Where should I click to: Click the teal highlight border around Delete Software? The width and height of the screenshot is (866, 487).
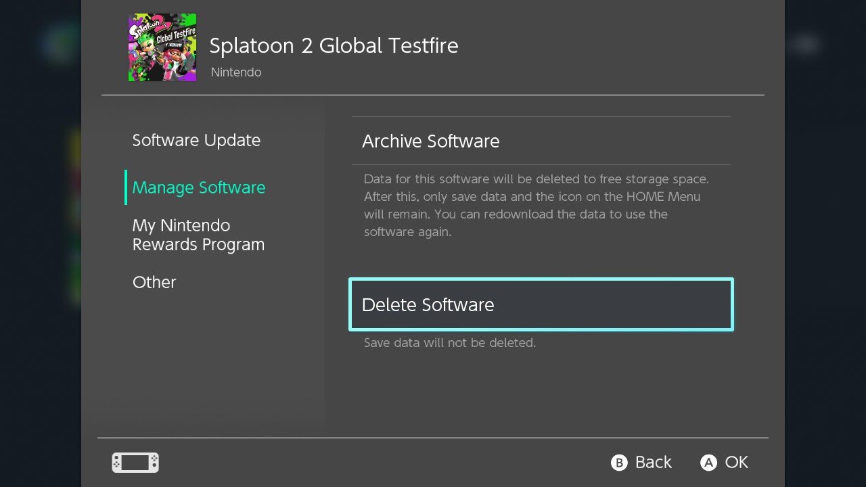point(541,279)
